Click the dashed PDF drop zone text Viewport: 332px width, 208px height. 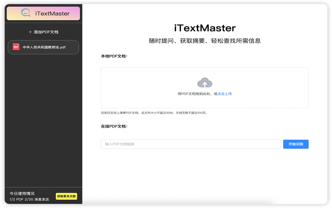coord(205,94)
